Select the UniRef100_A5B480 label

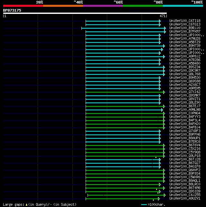coord(185,64)
